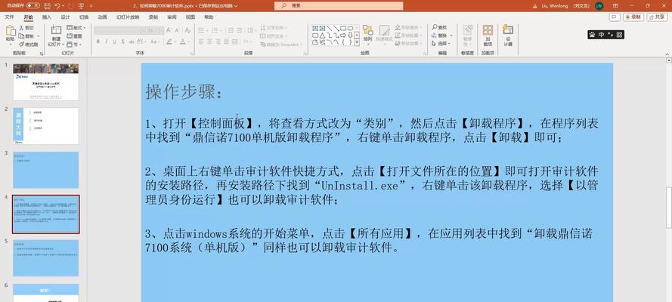Click the Replace (替换) button
This screenshot has width=672, height=302.
pos(441,35)
